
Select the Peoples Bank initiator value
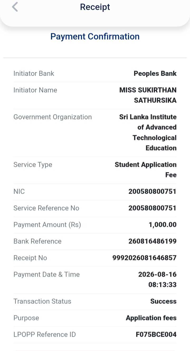155,74
